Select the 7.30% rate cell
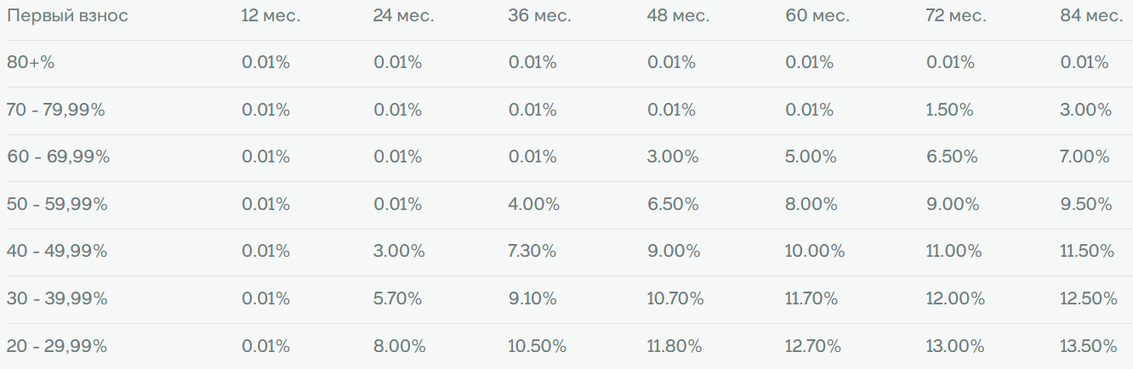The image size is (1133, 369). 532,251
